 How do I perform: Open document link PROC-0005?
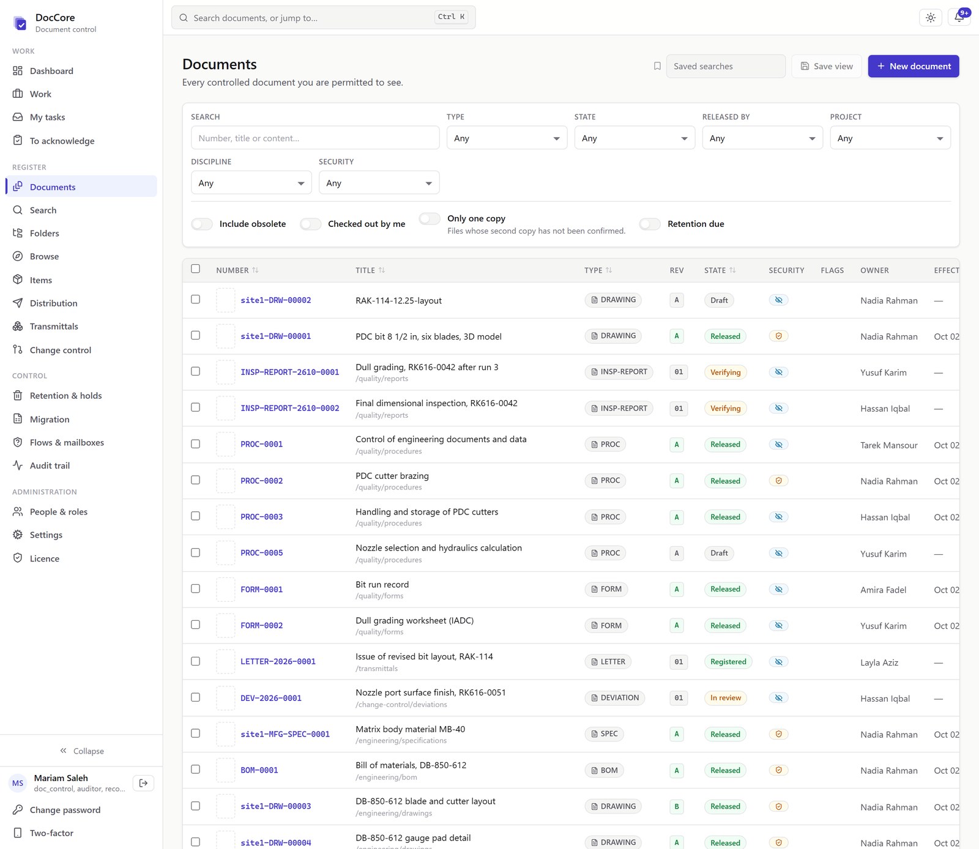pyautogui.click(x=261, y=553)
